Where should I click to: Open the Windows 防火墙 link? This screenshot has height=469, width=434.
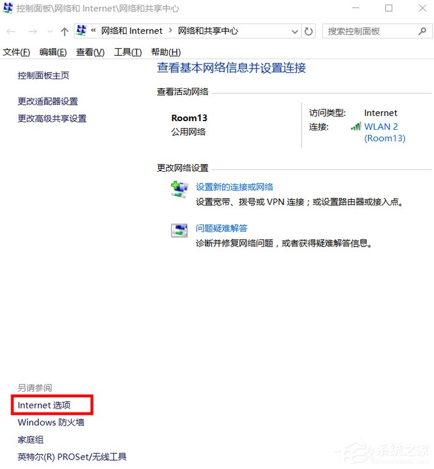pos(51,422)
